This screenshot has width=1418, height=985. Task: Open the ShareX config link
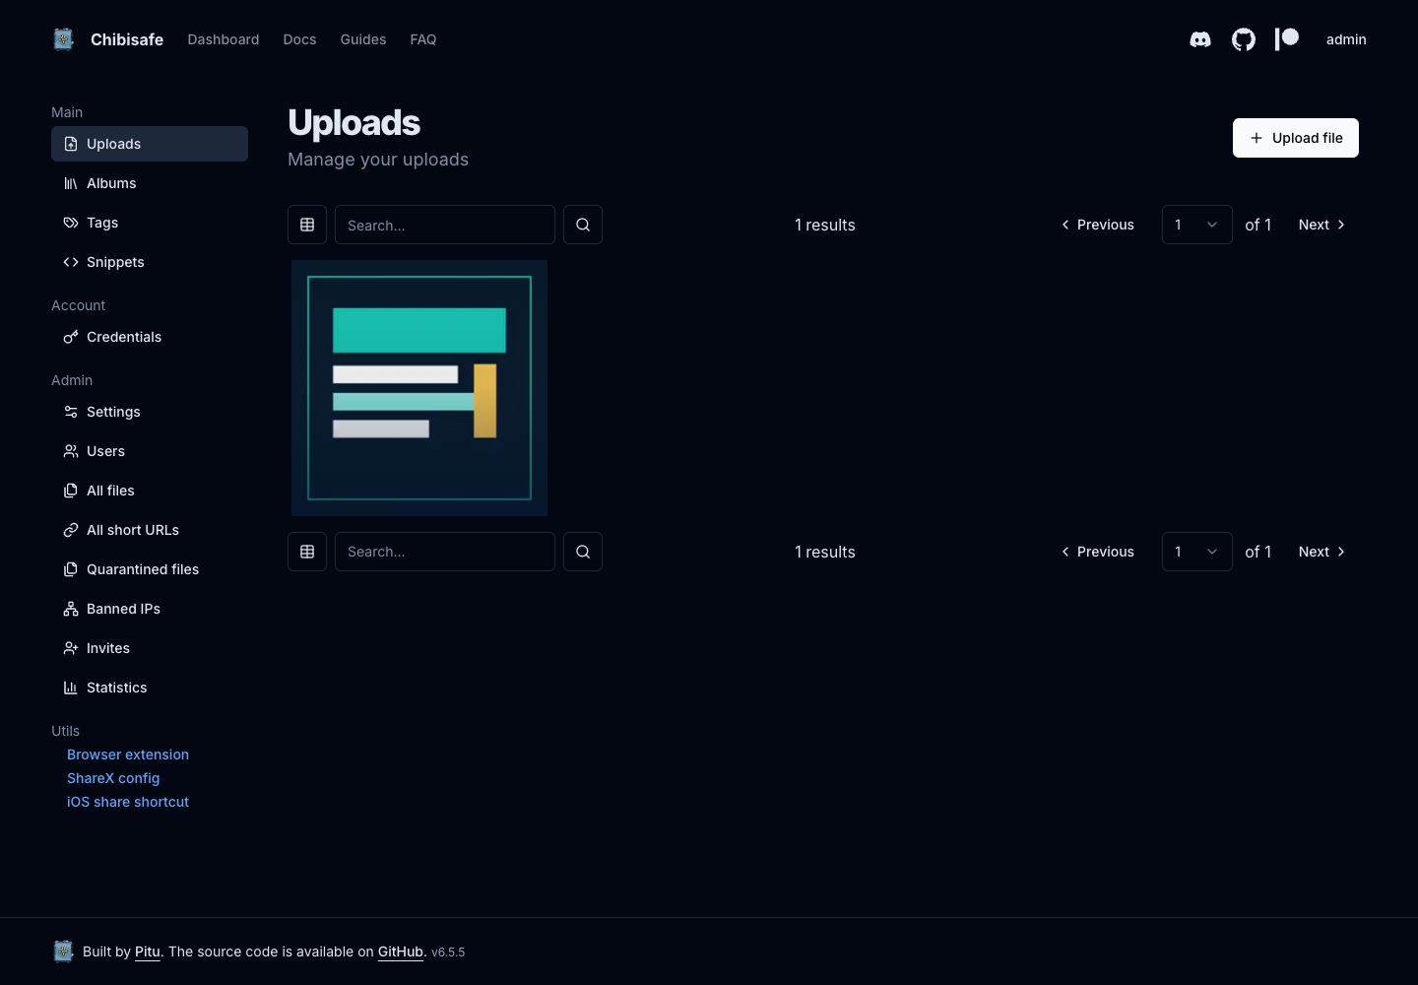(x=113, y=778)
